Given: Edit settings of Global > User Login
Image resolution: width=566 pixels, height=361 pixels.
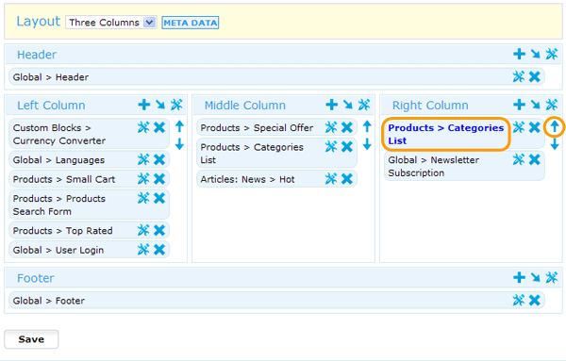Looking at the screenshot, I should click(143, 250).
